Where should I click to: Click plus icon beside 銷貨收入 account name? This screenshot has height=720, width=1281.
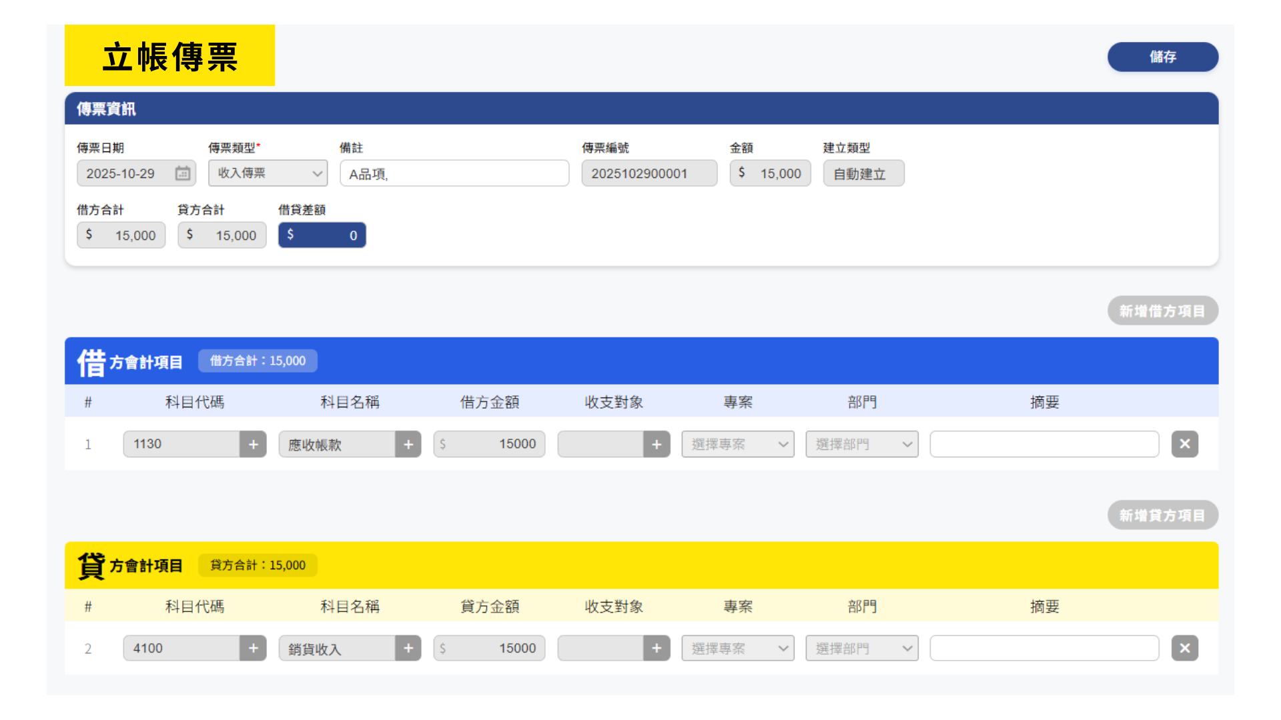tap(408, 648)
